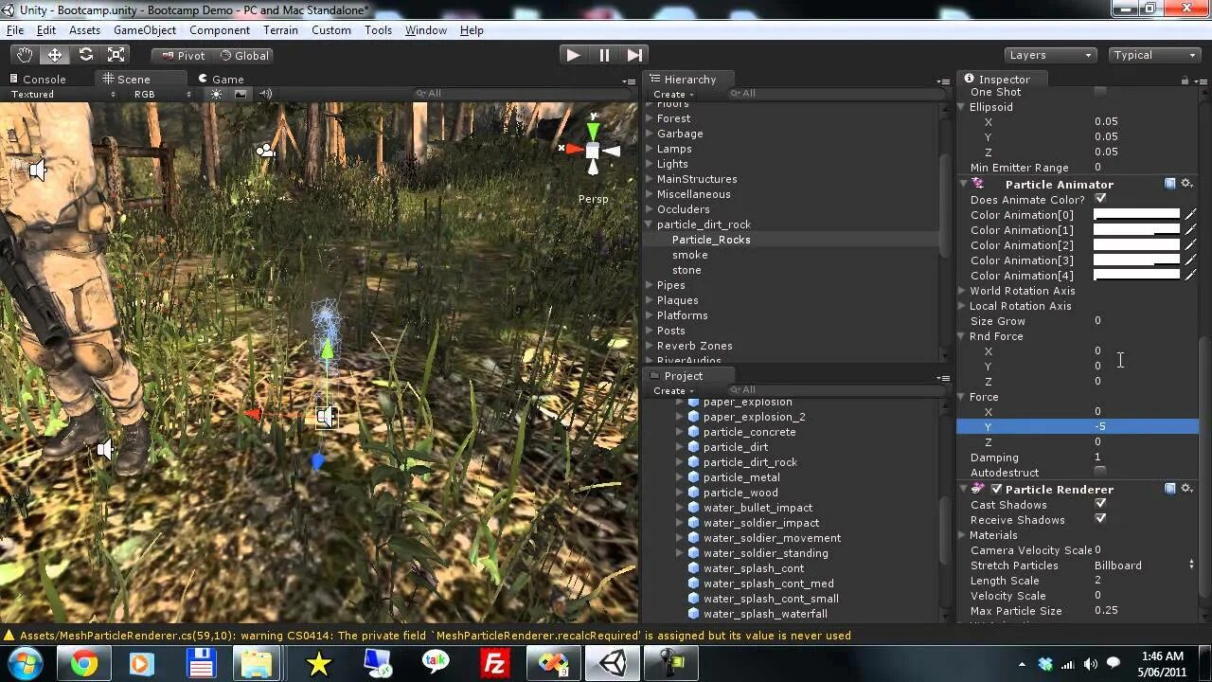
Task: Click Damping value field
Action: (1145, 458)
